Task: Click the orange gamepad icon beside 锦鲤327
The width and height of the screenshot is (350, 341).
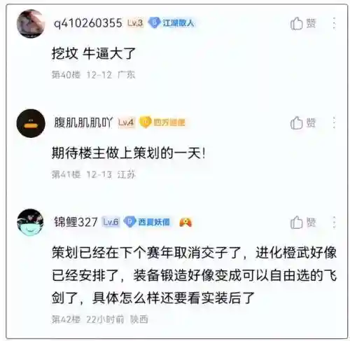Action: point(185,222)
